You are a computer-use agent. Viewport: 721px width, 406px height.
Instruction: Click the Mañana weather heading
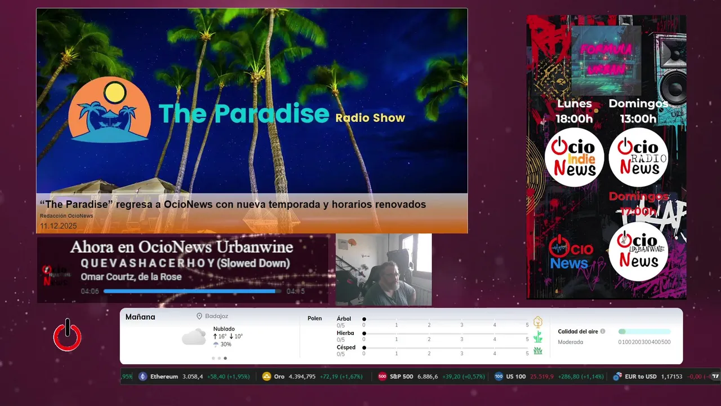tap(140, 317)
